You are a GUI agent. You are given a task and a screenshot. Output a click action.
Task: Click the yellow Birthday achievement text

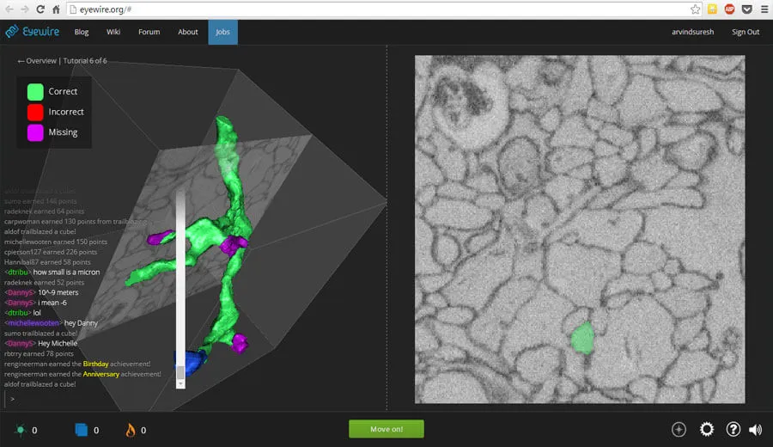95,364
